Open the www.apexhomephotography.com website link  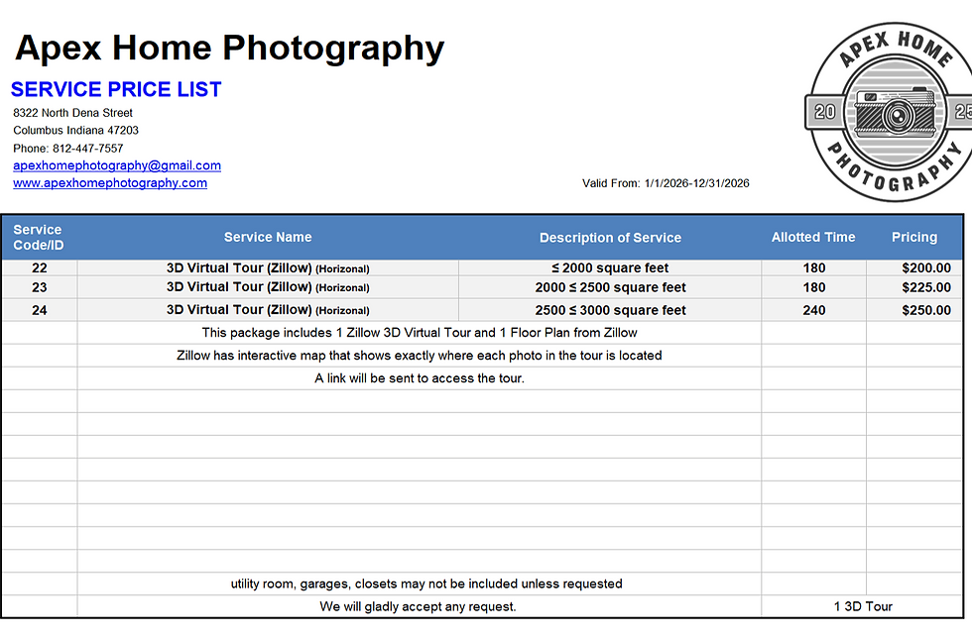pos(110,183)
